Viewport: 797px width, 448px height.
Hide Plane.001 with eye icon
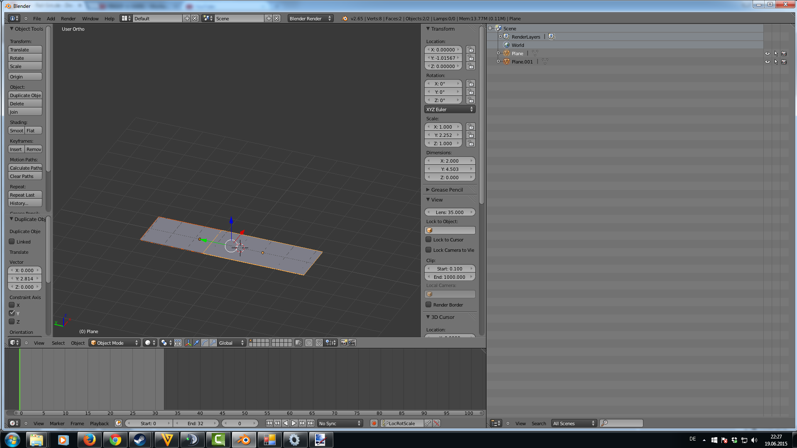(767, 62)
